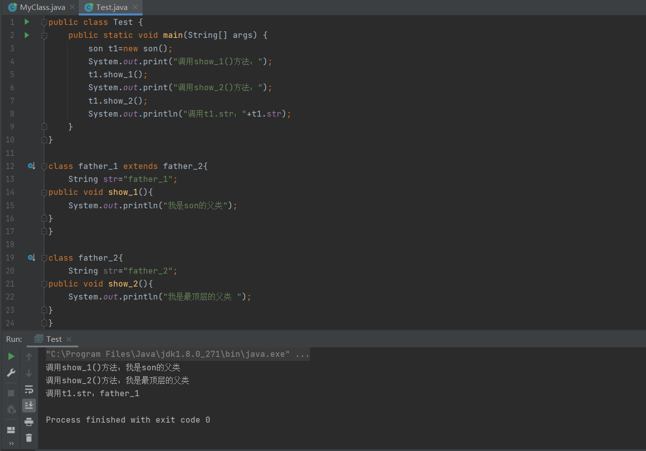
Task: Click 'public void show_2(){' method header
Action: click(101, 284)
